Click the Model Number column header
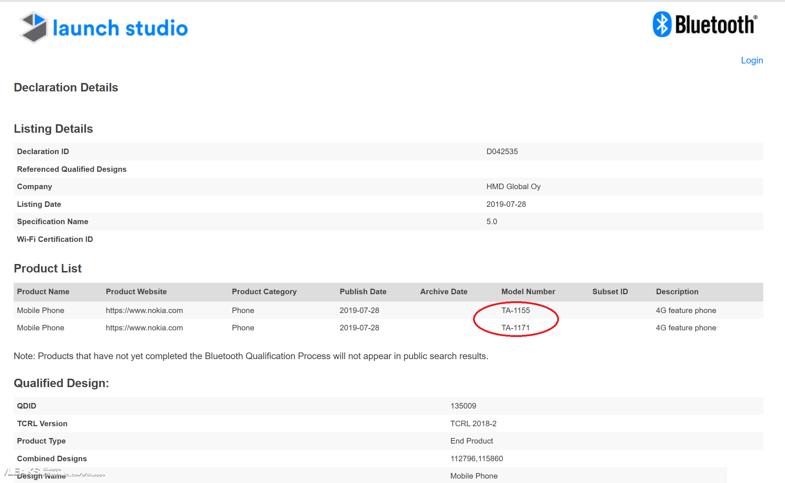Viewport: 785px width, 483px height. (528, 292)
